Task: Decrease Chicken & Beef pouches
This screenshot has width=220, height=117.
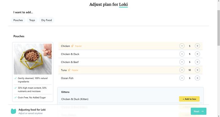Action: [182, 62]
